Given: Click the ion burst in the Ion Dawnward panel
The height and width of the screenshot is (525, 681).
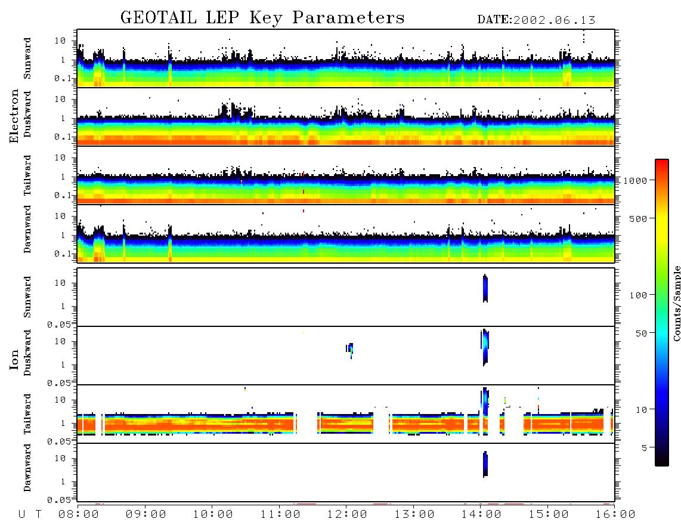Looking at the screenshot, I should point(485,464).
